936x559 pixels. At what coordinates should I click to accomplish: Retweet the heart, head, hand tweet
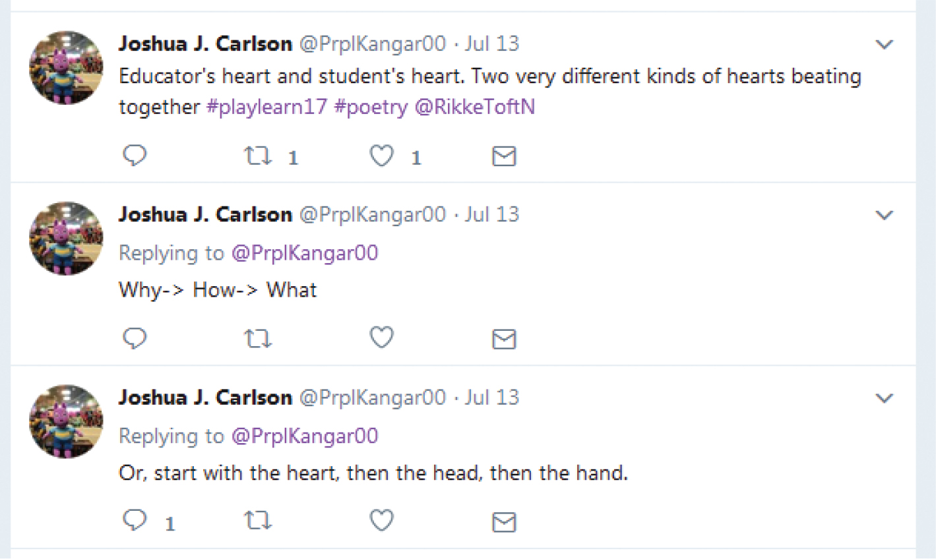coord(257,521)
